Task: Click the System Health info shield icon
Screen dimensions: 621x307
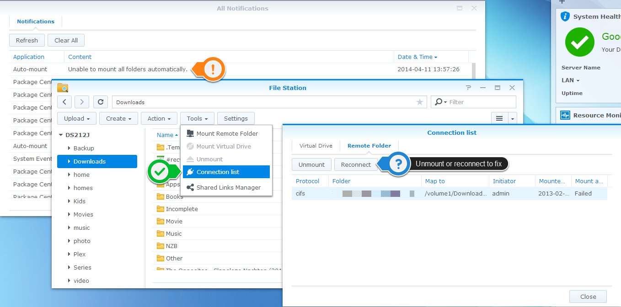Action: pyautogui.click(x=565, y=16)
